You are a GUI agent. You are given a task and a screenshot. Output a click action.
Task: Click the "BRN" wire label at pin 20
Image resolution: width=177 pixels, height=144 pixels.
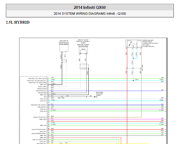tap(52, 116)
